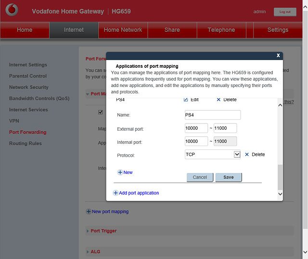
Task: Open the Internet tab
Action: (74, 30)
